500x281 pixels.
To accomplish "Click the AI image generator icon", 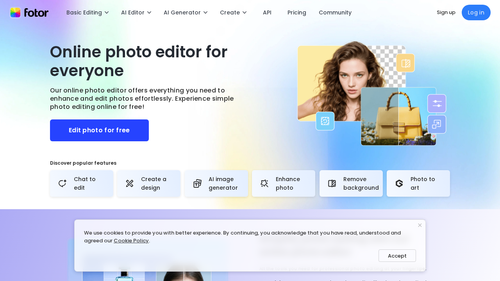I will coord(197,183).
